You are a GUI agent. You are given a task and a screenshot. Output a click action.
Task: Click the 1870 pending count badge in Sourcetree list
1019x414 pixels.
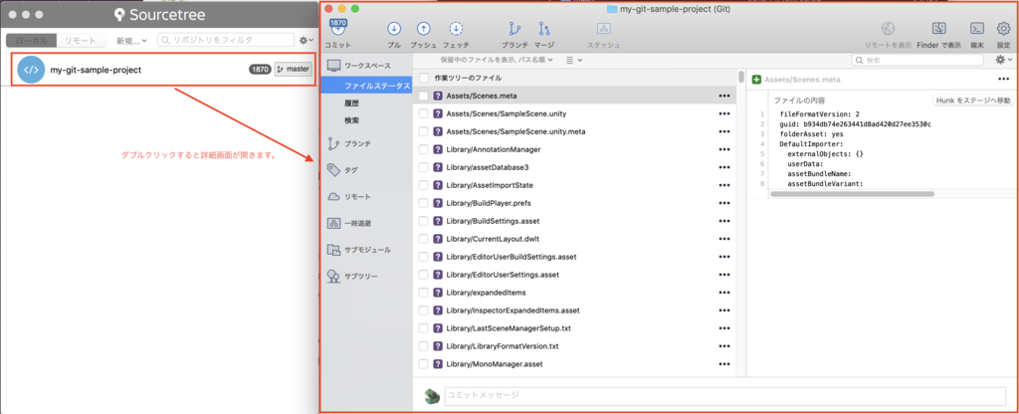[x=260, y=69]
